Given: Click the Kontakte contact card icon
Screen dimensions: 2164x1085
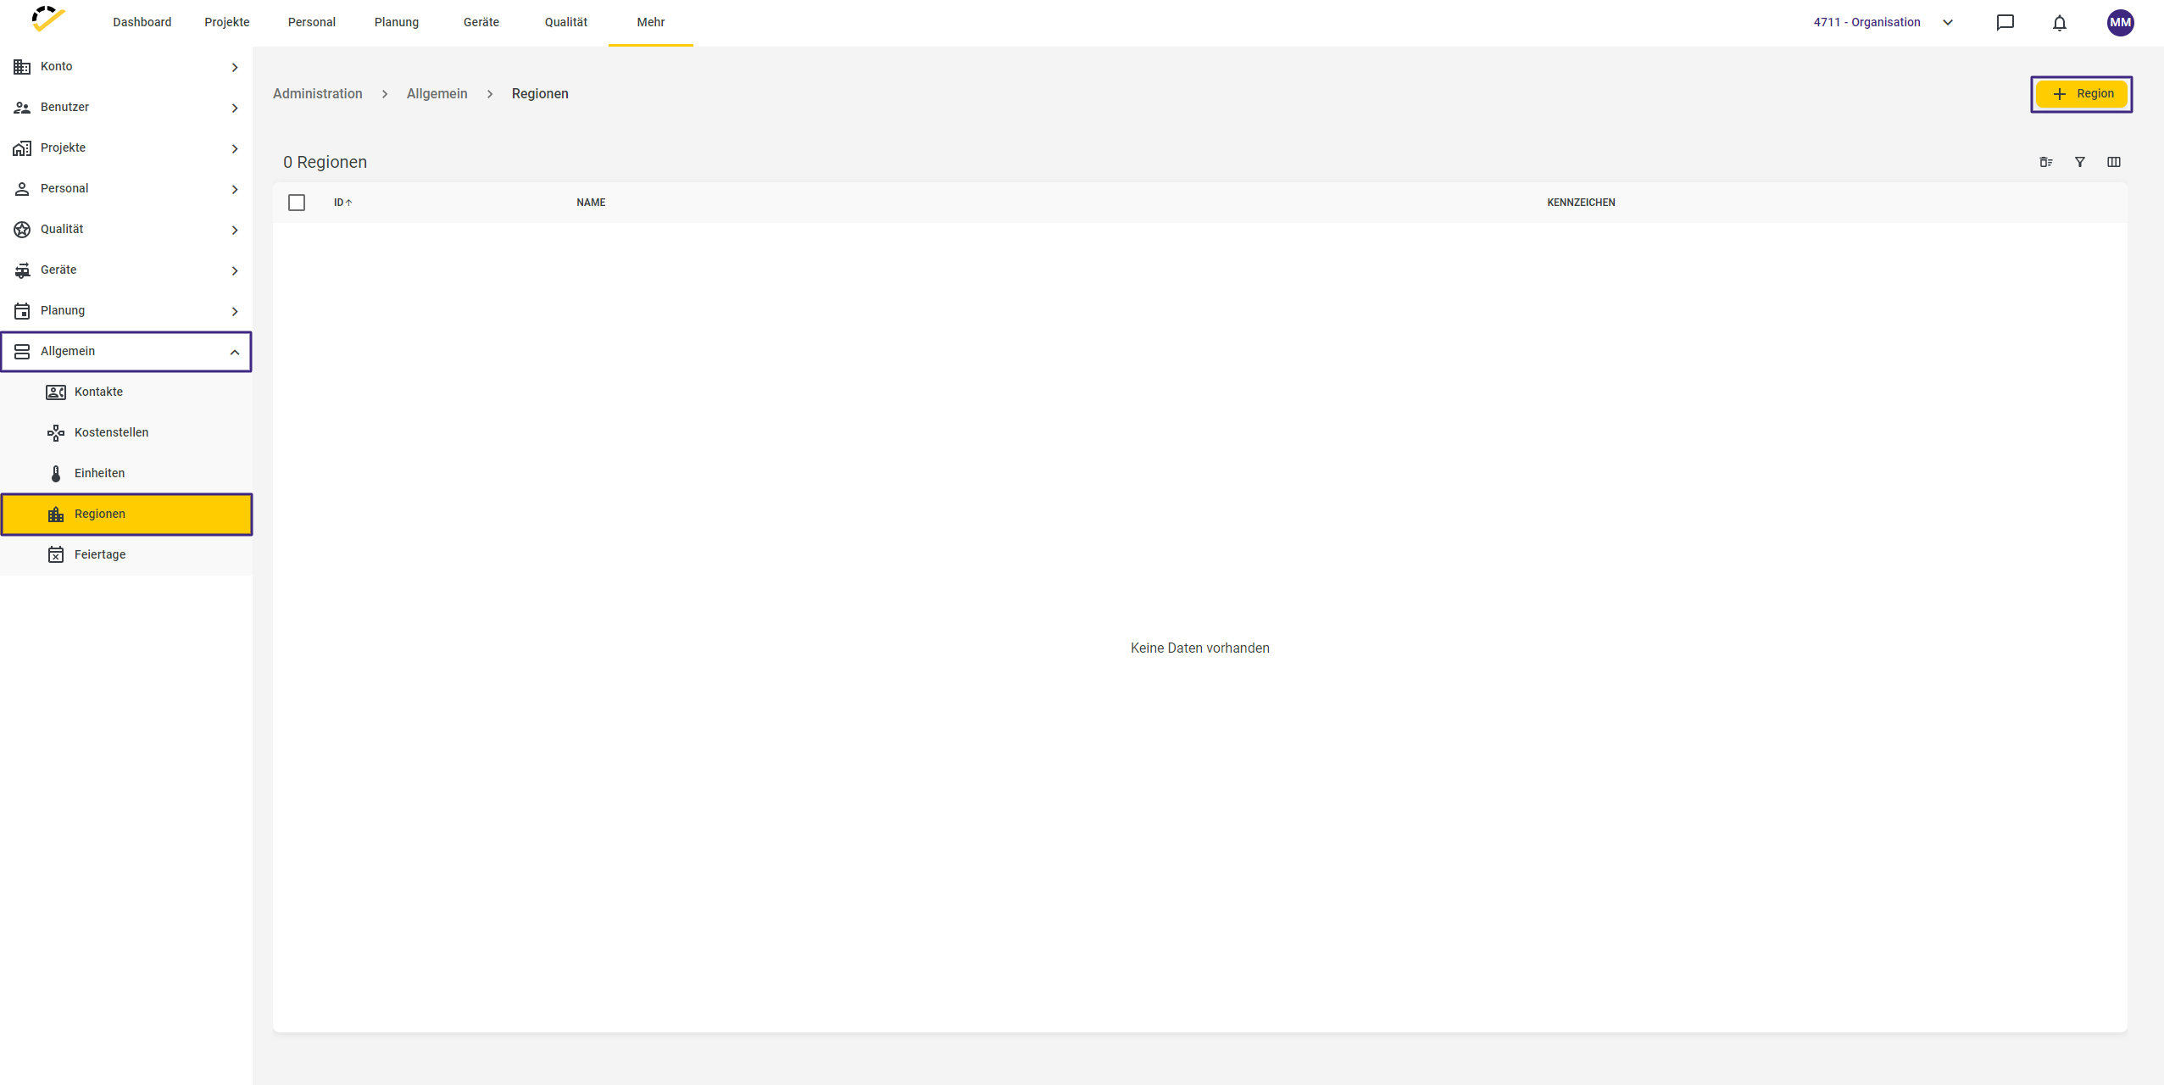Looking at the screenshot, I should click(x=56, y=392).
